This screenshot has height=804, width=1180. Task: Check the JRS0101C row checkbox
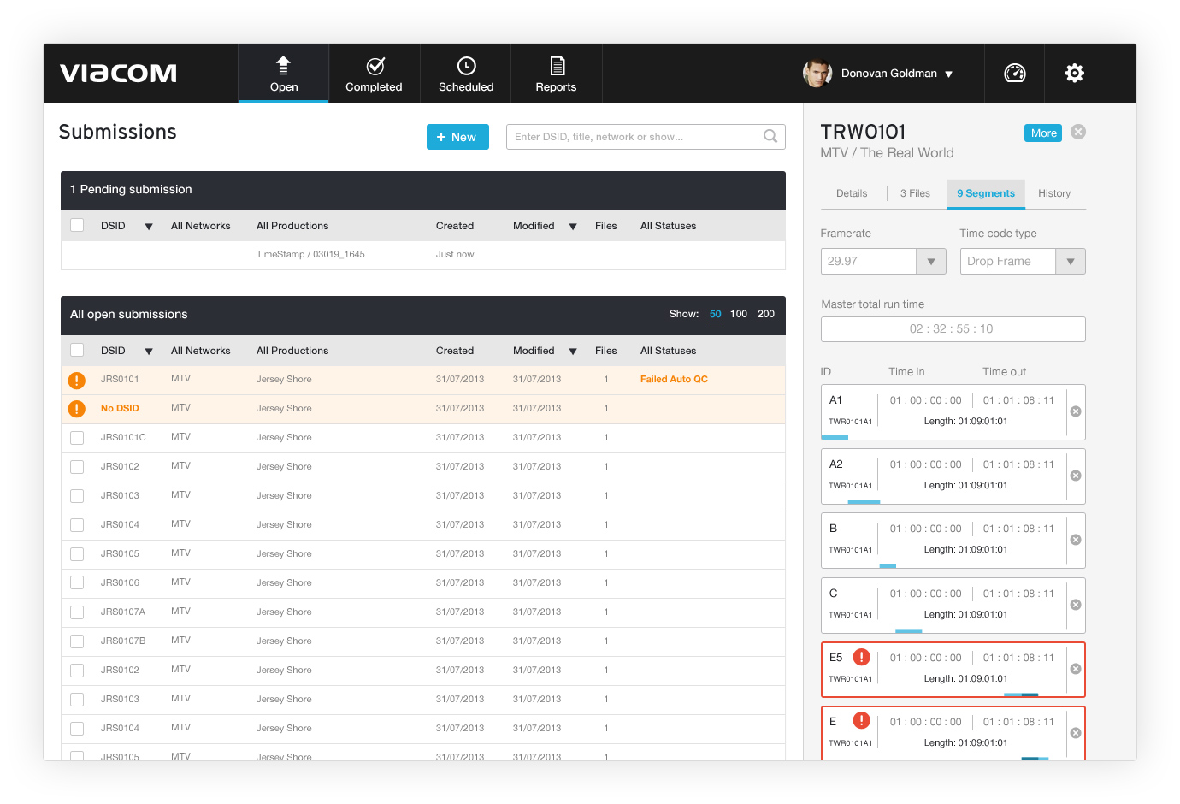tap(77, 438)
